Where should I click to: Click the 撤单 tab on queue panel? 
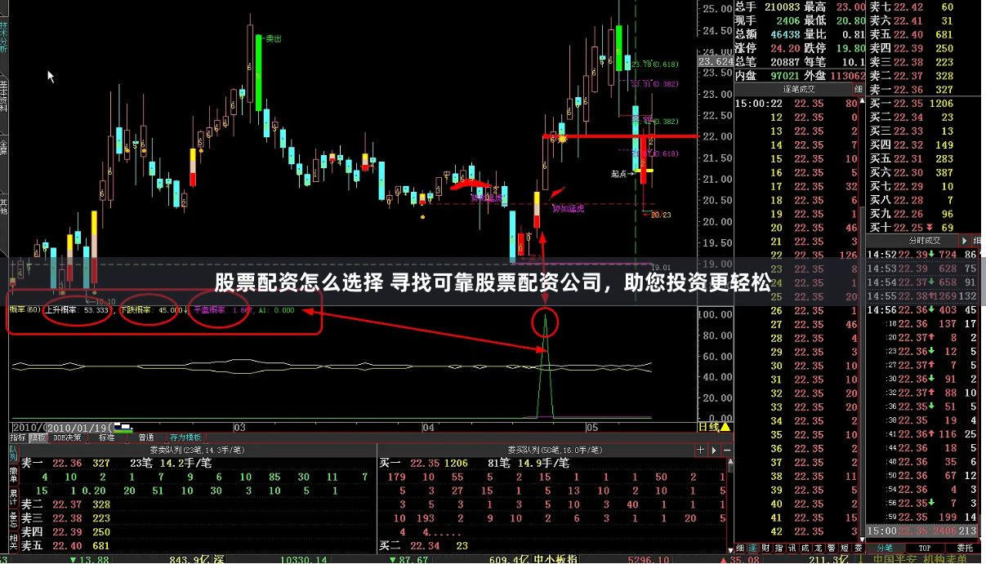coord(11,476)
